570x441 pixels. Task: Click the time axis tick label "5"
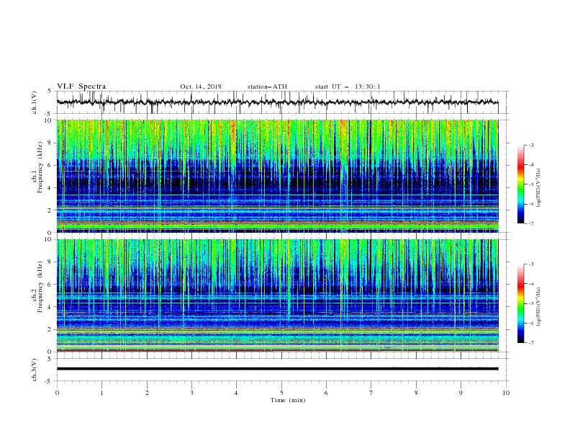281,393
